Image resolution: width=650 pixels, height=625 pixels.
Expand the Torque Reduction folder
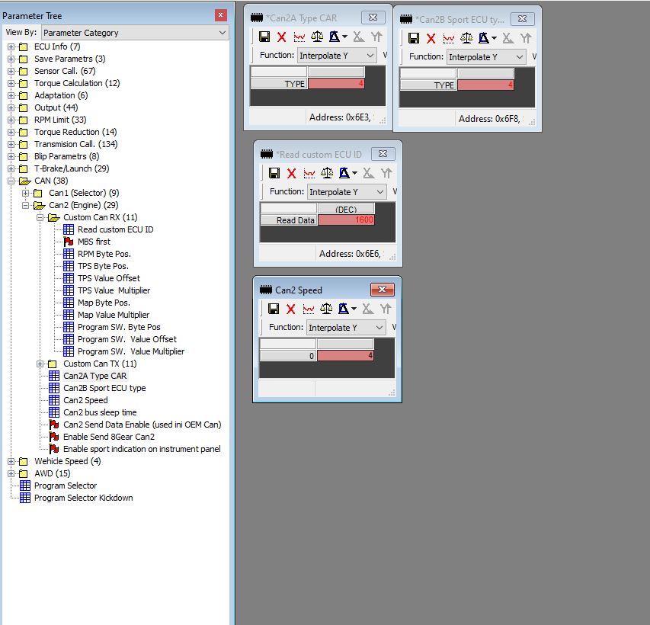tap(11, 132)
